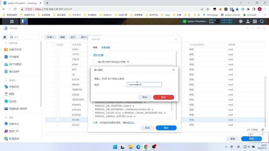The width and height of the screenshot is (269, 151).
Task: Open the cago bookmark folder
Action: click(166, 15)
